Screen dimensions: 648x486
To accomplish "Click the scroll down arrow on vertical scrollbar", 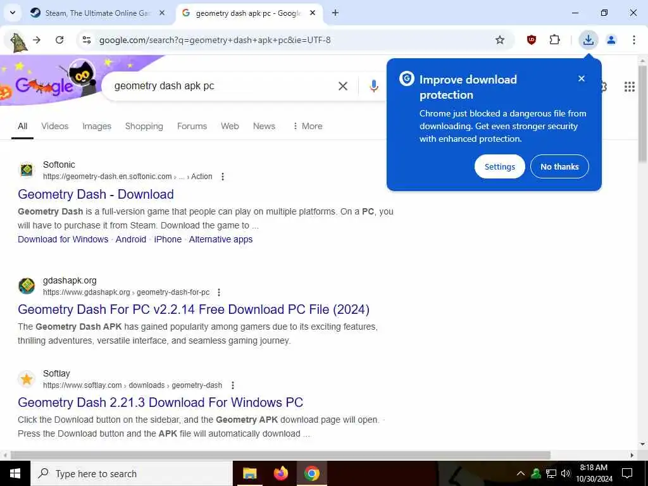I will click(643, 445).
